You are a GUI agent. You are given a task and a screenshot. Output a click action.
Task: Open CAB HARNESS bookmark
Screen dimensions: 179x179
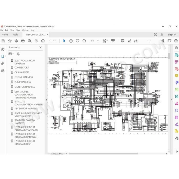tap(22, 72)
